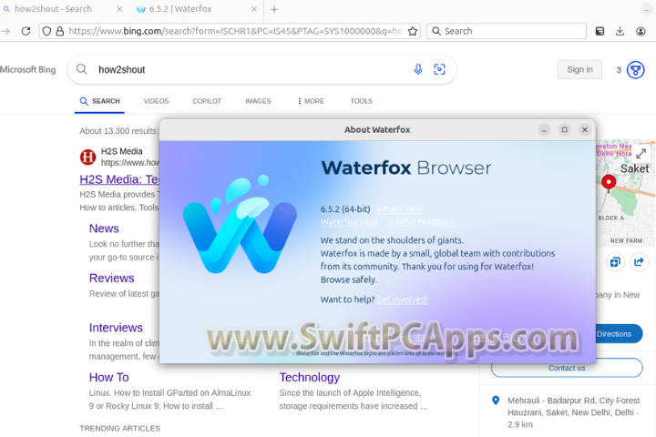Click the save icon beside the map
This screenshot has width=656, height=437.
(615, 262)
